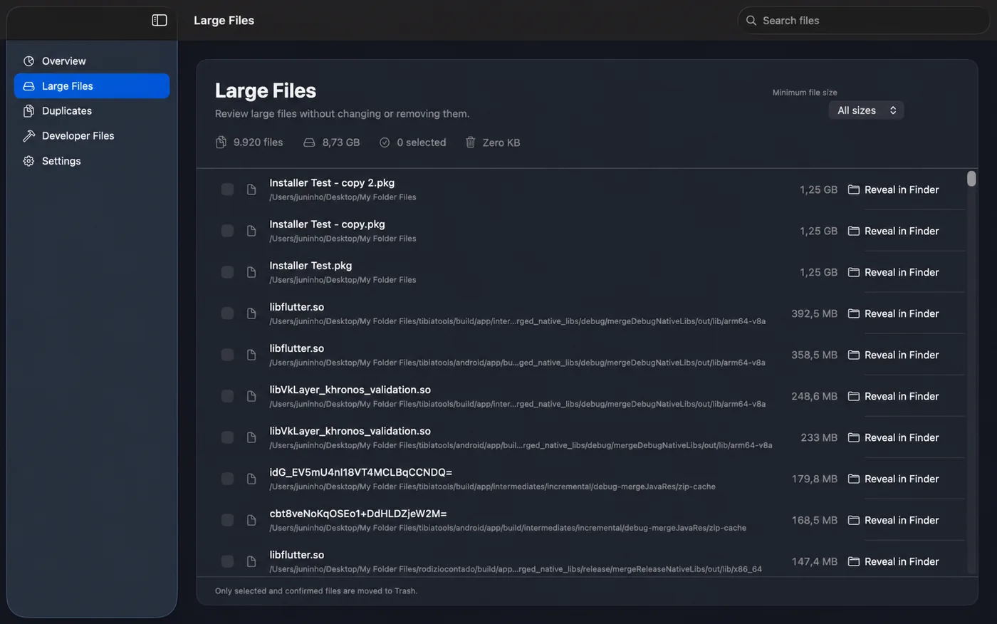Click file icon for 392,5 MB libflutter.so
Screen dimensions: 997x624
pos(251,313)
